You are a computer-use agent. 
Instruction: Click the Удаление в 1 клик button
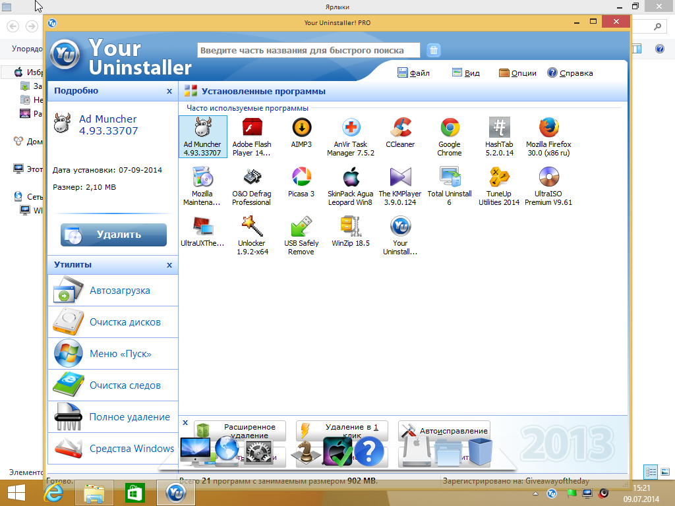342,431
